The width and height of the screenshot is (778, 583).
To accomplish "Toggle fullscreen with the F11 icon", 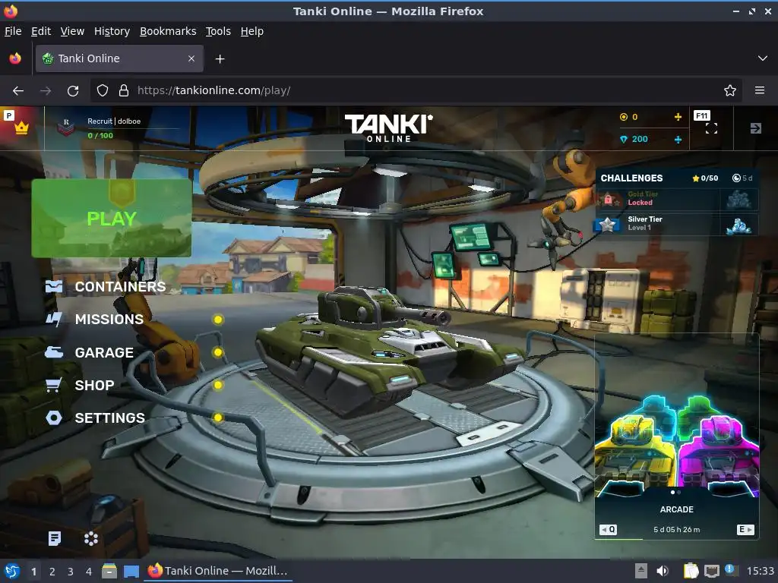I will coord(711,128).
